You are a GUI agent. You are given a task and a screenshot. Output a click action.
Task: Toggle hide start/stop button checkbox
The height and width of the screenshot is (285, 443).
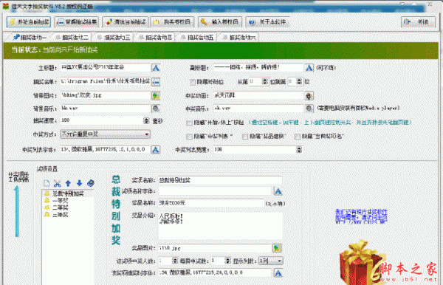tap(189, 123)
